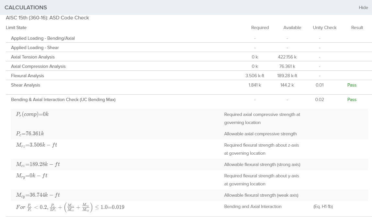Click the Unity Check column header
Screen dimensions: 372x217
pos(324,27)
